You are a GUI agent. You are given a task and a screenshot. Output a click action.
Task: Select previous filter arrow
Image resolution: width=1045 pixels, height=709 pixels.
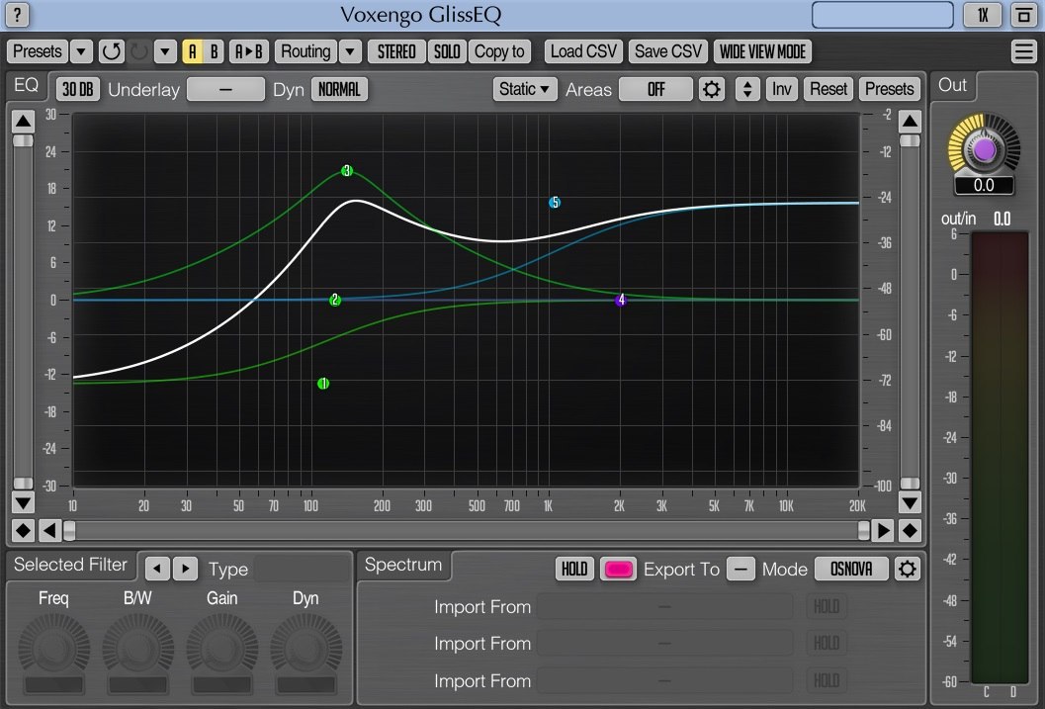coord(157,569)
